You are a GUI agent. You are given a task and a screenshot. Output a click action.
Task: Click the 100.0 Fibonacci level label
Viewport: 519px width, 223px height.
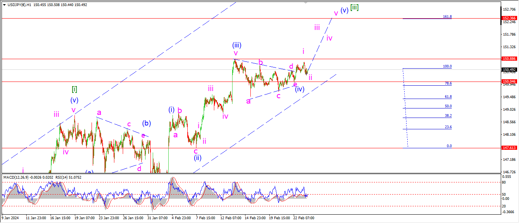pos(447,66)
